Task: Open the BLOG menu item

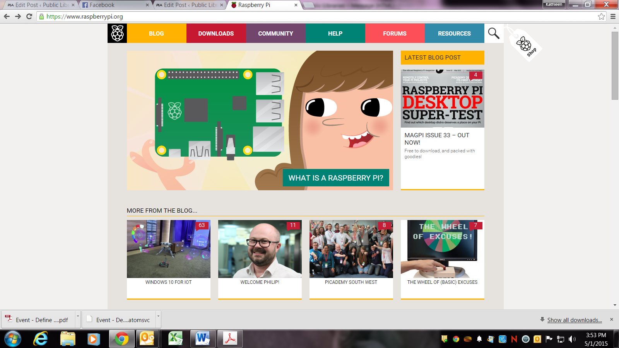Action: click(157, 33)
